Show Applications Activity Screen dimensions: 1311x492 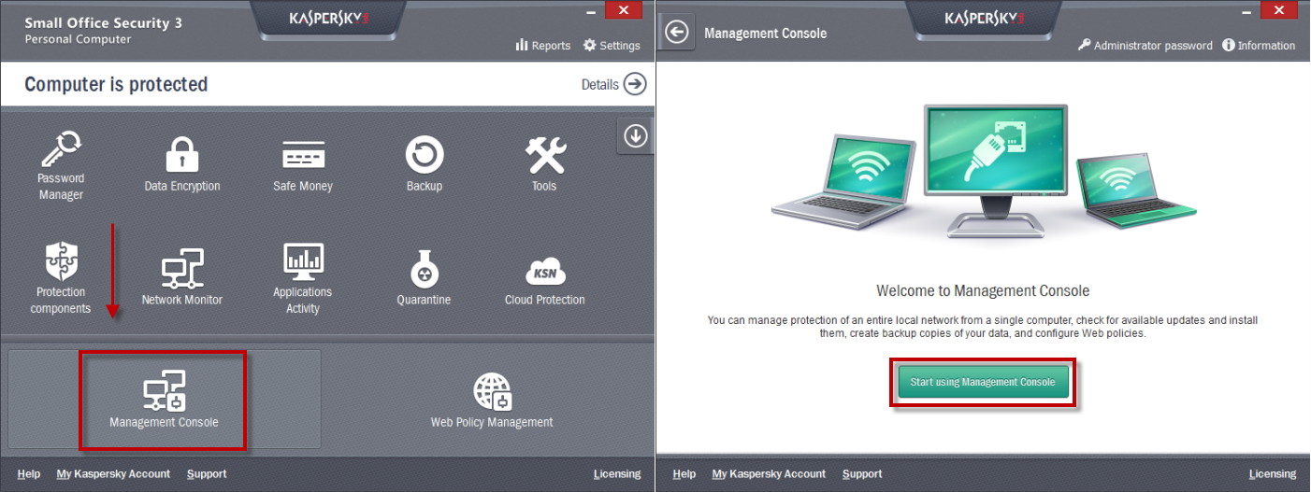coord(303,279)
